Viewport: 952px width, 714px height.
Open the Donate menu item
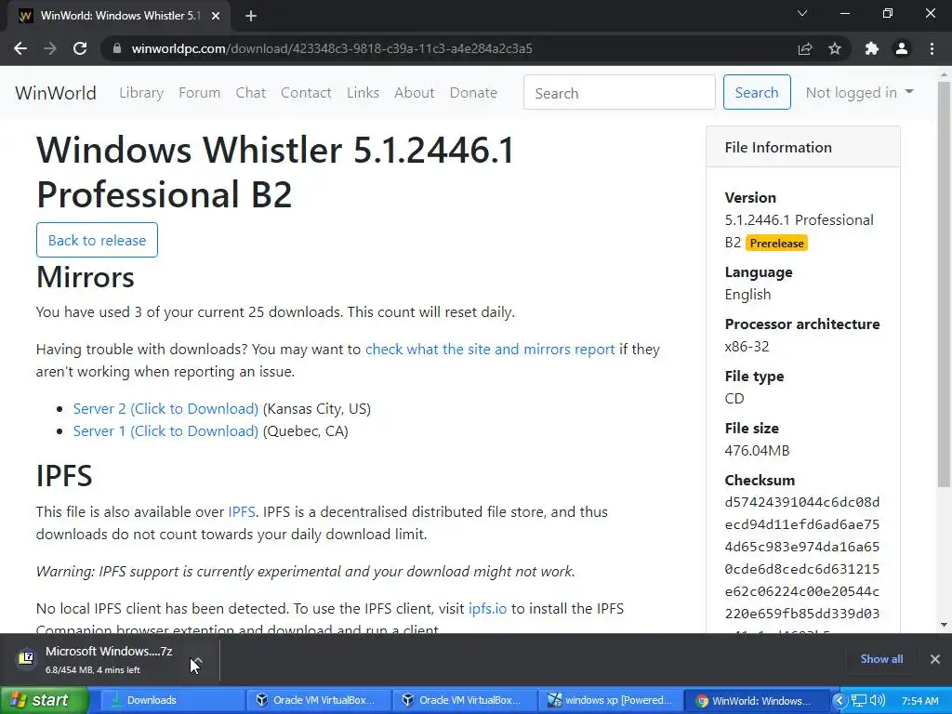pyautogui.click(x=473, y=93)
